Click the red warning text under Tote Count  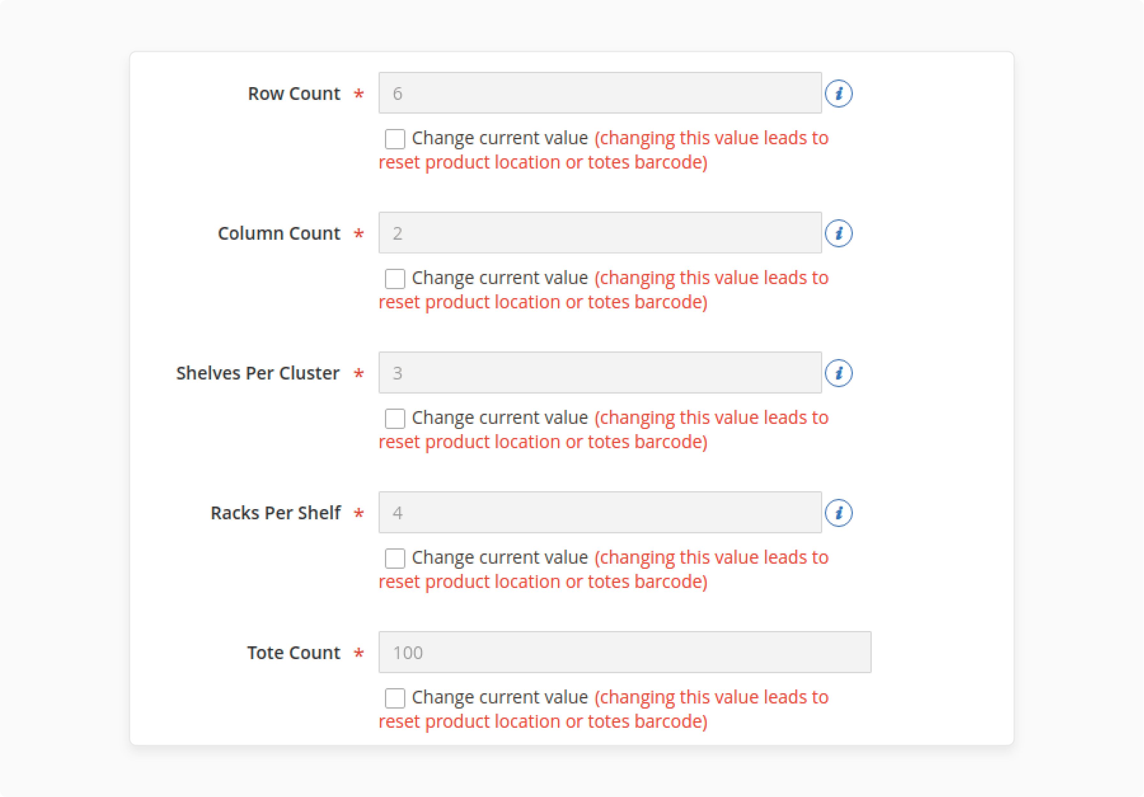point(603,709)
